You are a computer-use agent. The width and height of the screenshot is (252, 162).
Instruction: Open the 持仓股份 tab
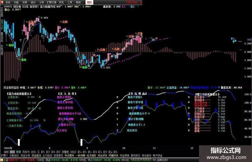147,155
